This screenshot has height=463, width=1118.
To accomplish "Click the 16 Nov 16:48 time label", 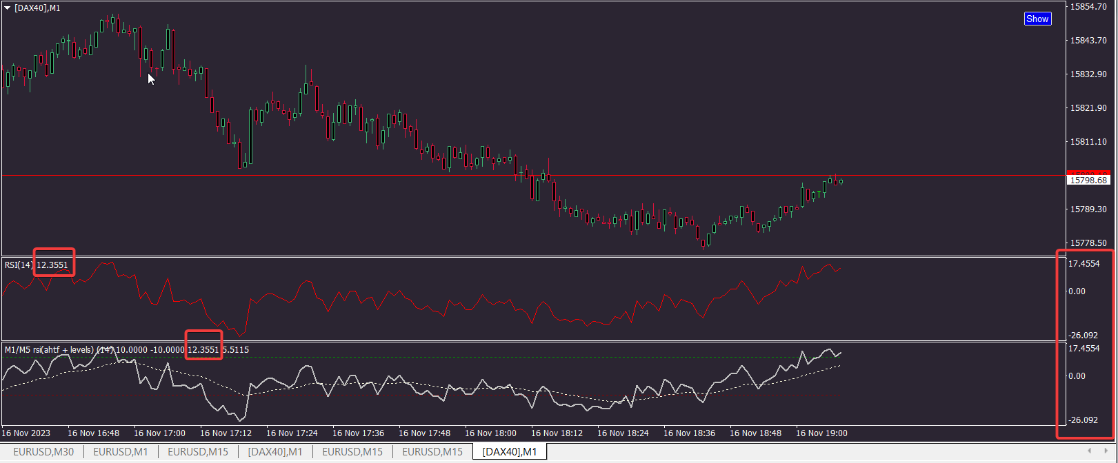I will [x=93, y=433].
